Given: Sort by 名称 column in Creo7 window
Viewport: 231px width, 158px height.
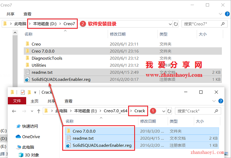Looking at the screenshot, I should [x=29, y=34].
